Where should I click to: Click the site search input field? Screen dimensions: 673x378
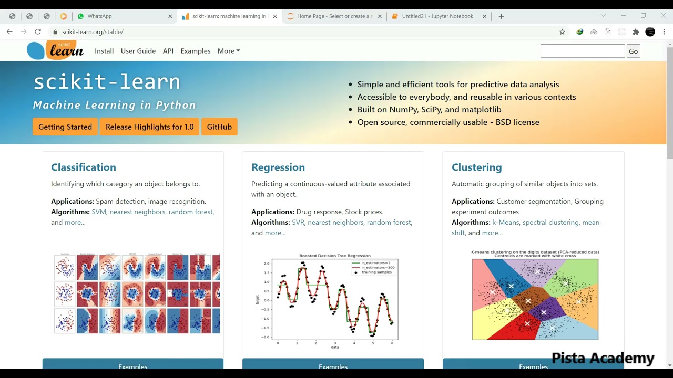coord(583,51)
